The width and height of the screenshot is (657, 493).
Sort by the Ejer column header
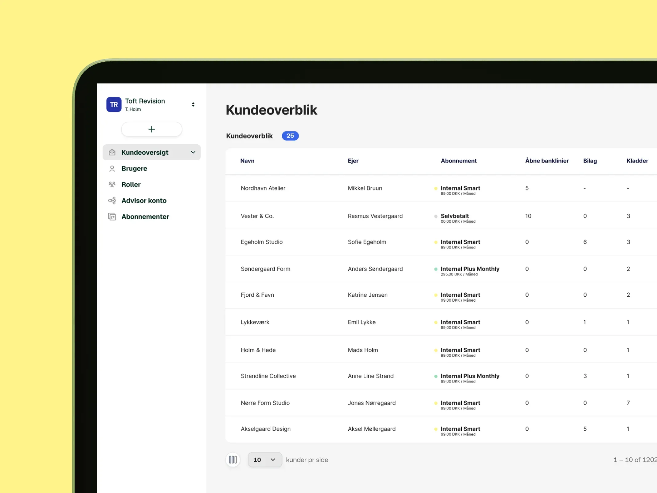tap(353, 161)
